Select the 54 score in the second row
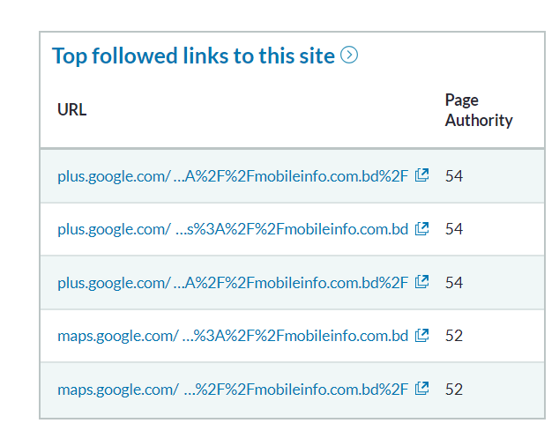559x438 pixels. [454, 229]
